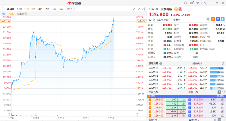Show 5-level order book depth
This screenshot has width=226, height=121.
tap(219, 92)
